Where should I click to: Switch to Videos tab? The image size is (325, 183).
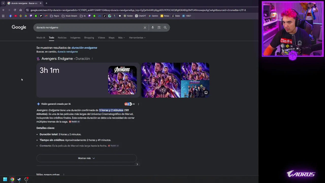pyautogui.click(x=101, y=38)
